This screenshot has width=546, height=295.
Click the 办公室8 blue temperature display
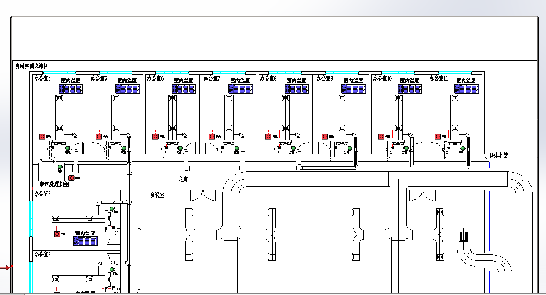click(x=297, y=89)
